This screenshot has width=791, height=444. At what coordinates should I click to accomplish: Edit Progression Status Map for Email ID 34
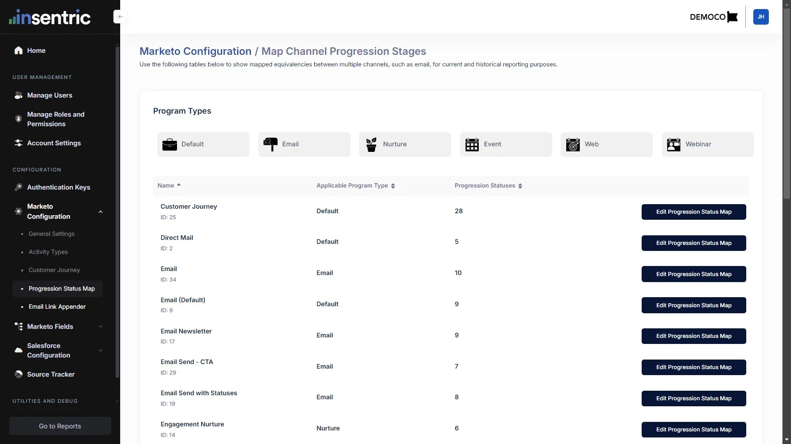coord(693,274)
